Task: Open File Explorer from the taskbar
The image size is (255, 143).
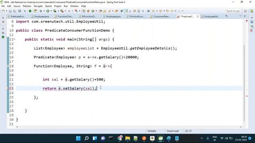Action: 127,138
